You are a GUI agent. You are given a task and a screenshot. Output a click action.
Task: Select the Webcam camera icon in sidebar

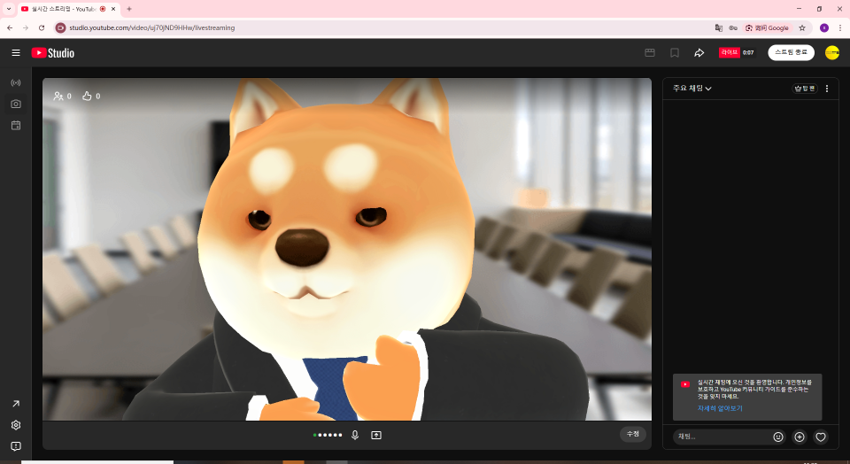16,104
